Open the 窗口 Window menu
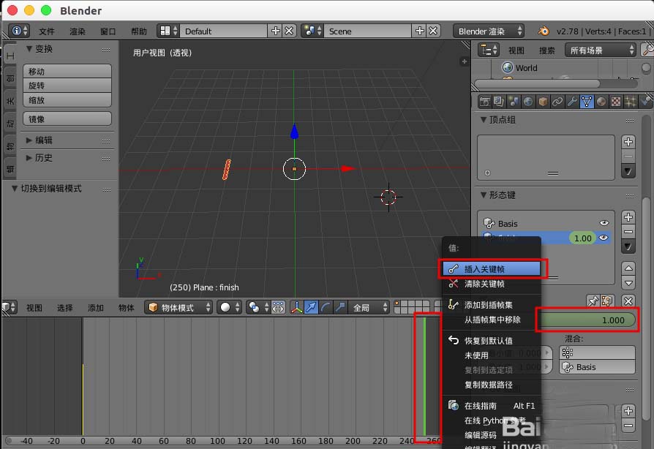 coord(108,31)
